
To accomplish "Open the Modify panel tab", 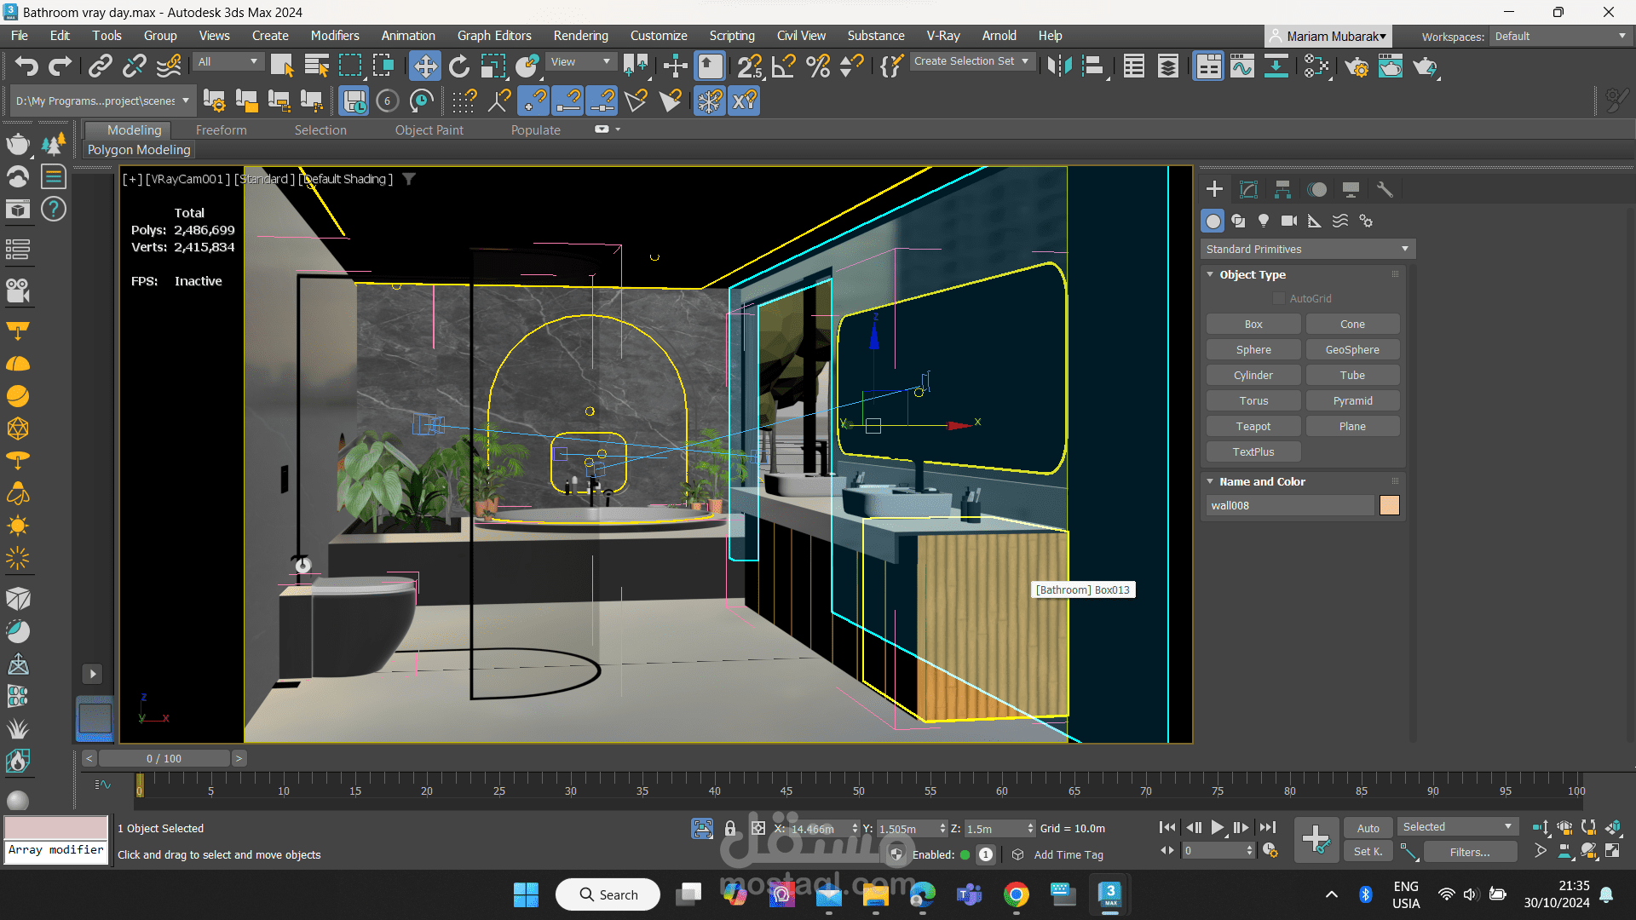I will pyautogui.click(x=1248, y=189).
